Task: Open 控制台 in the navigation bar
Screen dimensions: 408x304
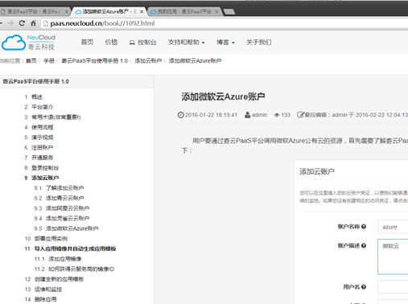Action: 142,43
